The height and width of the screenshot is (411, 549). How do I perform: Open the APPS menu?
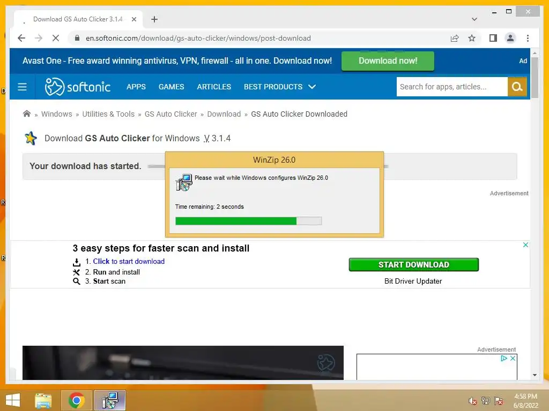coord(136,87)
